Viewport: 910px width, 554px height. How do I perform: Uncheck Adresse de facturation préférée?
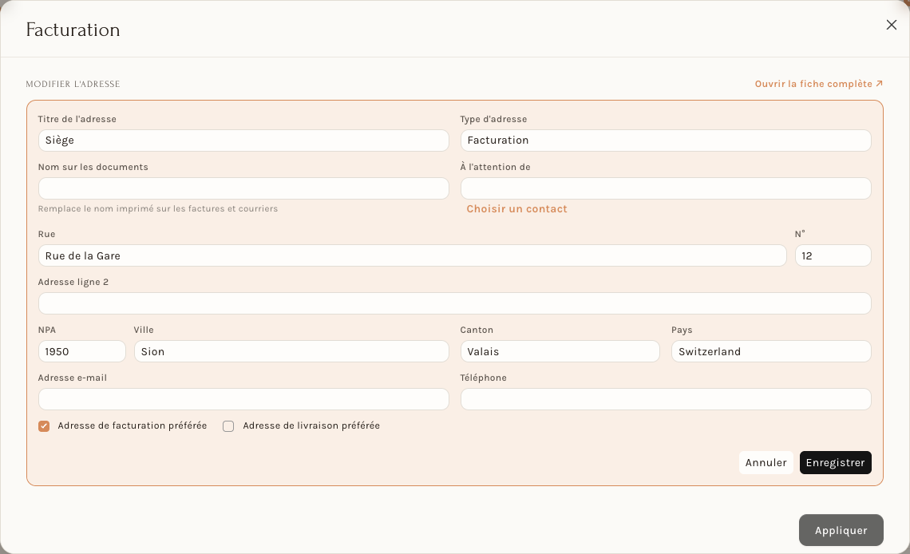click(44, 426)
